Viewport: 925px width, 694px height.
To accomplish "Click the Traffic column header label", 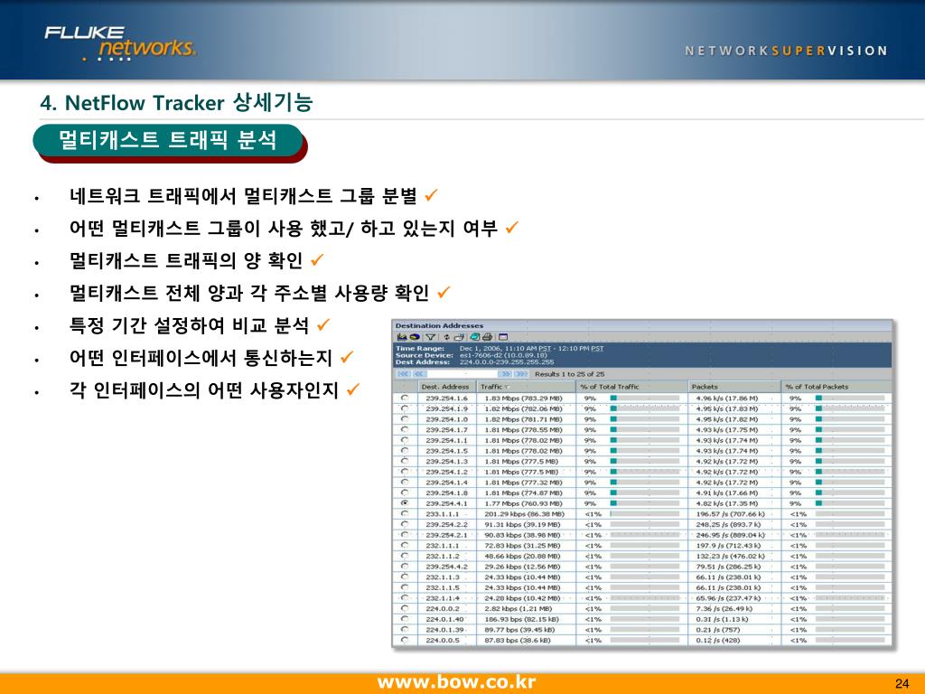I will 491,387.
